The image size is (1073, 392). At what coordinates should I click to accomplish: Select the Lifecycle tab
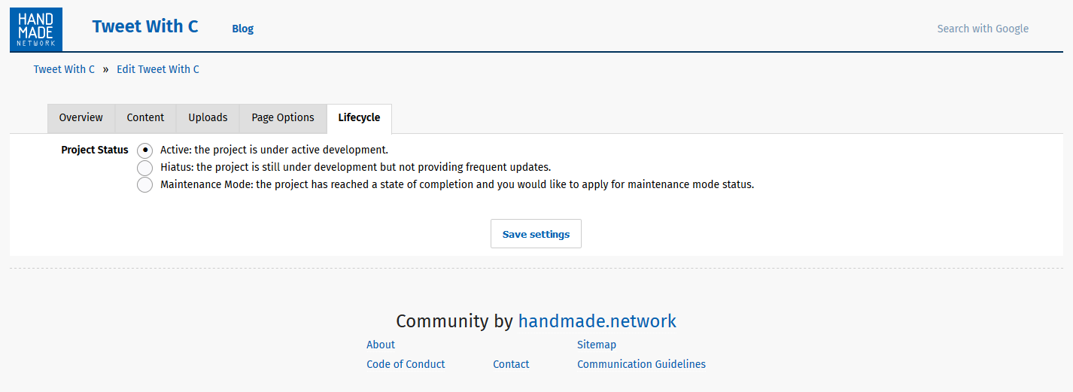tap(359, 118)
